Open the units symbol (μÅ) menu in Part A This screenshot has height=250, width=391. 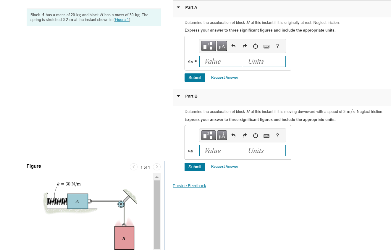tap(222, 46)
